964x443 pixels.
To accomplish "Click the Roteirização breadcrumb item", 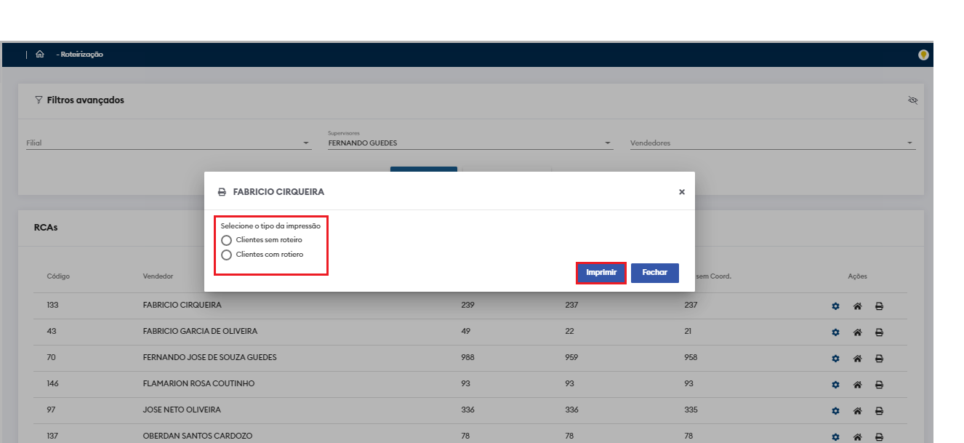I will [x=81, y=55].
